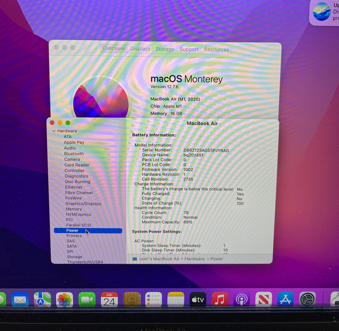Screen dimensions: 339x331
Task: Click the macOS update notification icon
Action: click(322, 11)
